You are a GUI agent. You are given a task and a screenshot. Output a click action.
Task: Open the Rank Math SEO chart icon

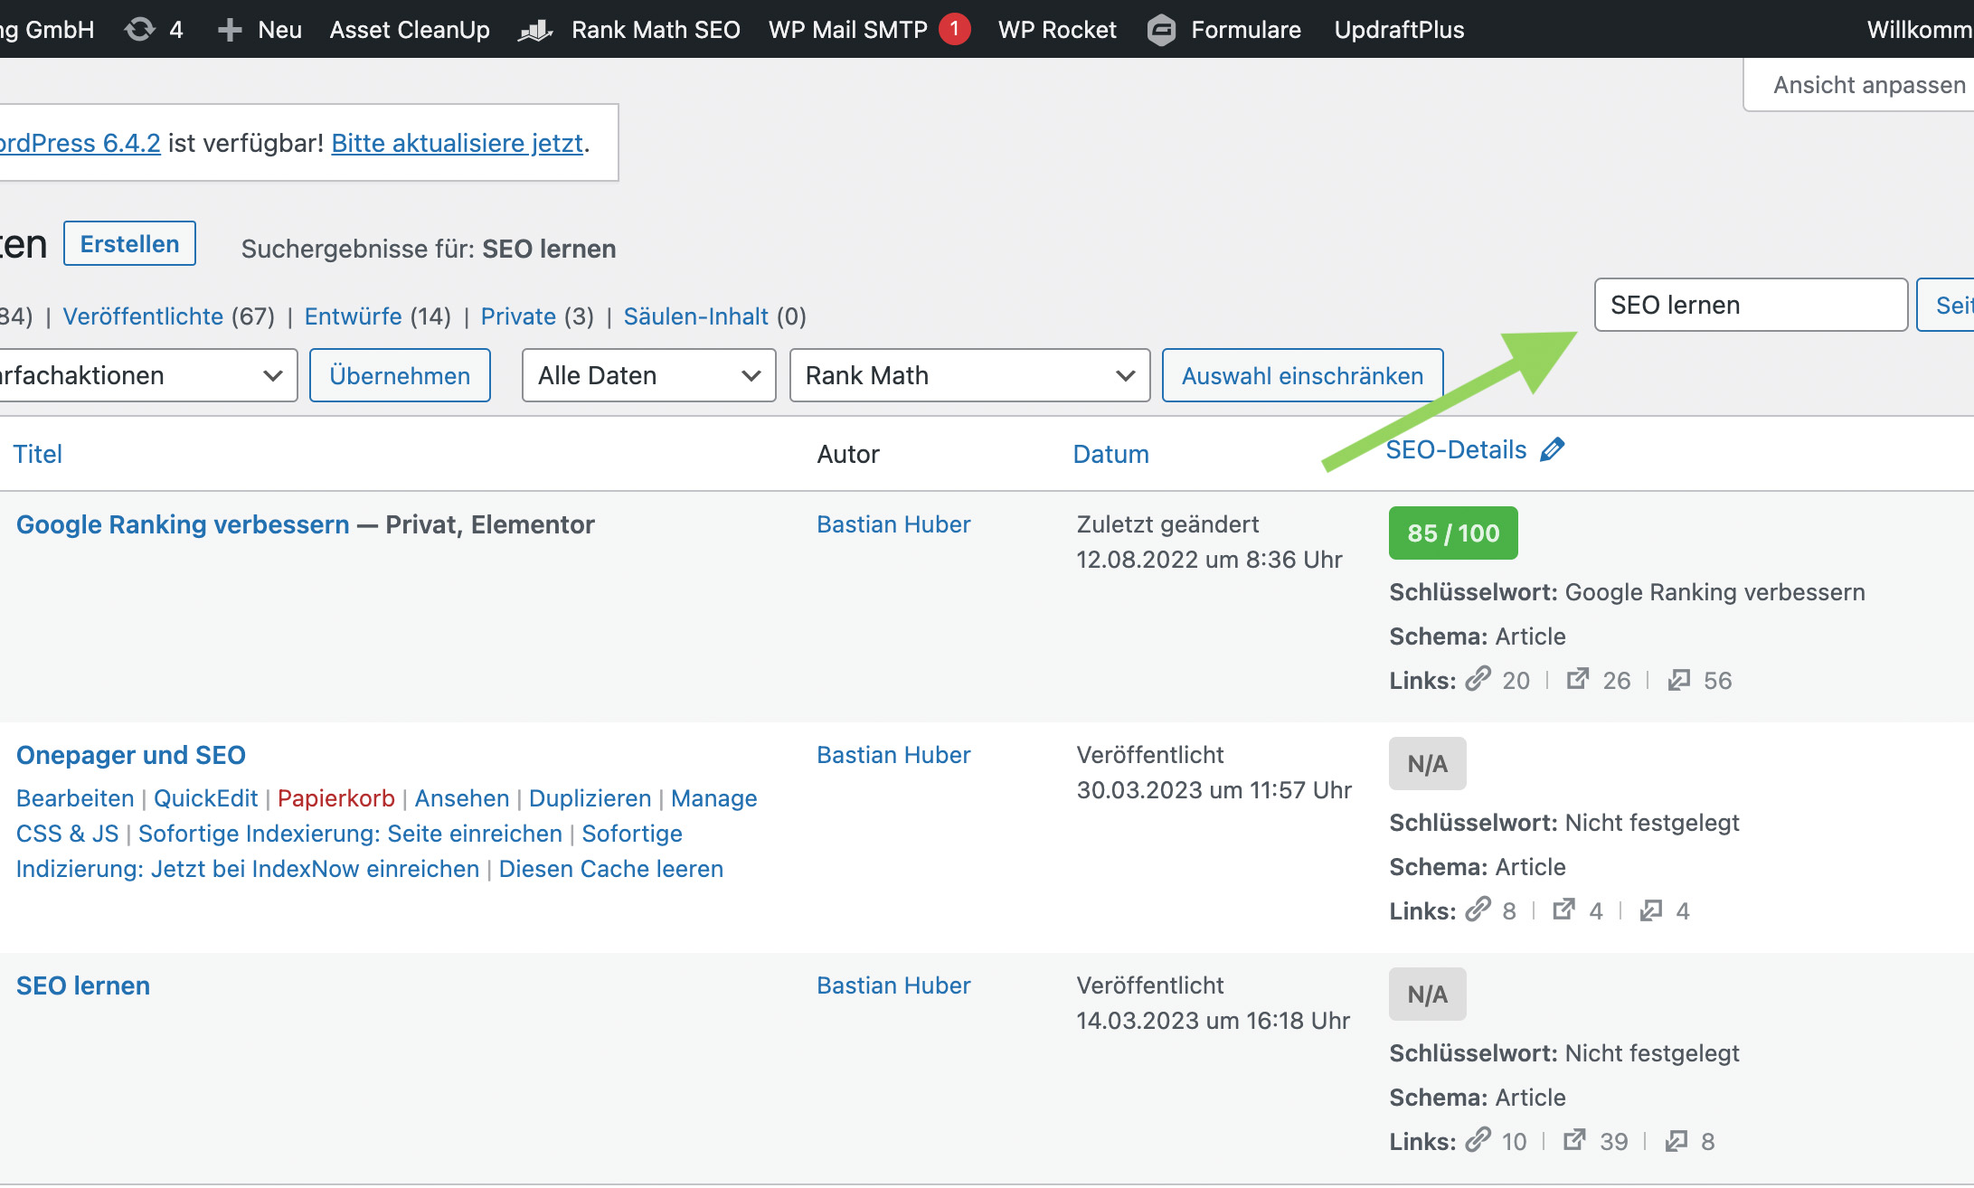535,30
